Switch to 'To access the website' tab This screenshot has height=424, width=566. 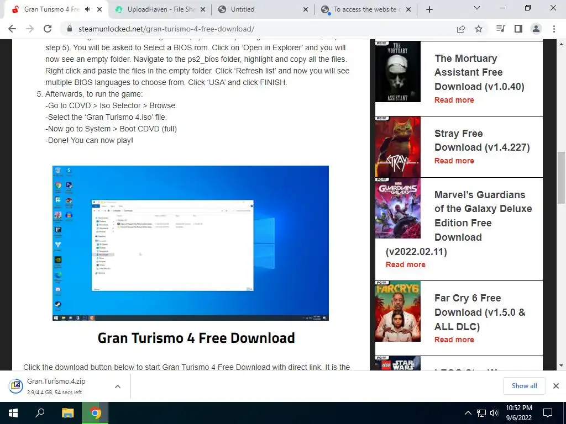pos(366,9)
